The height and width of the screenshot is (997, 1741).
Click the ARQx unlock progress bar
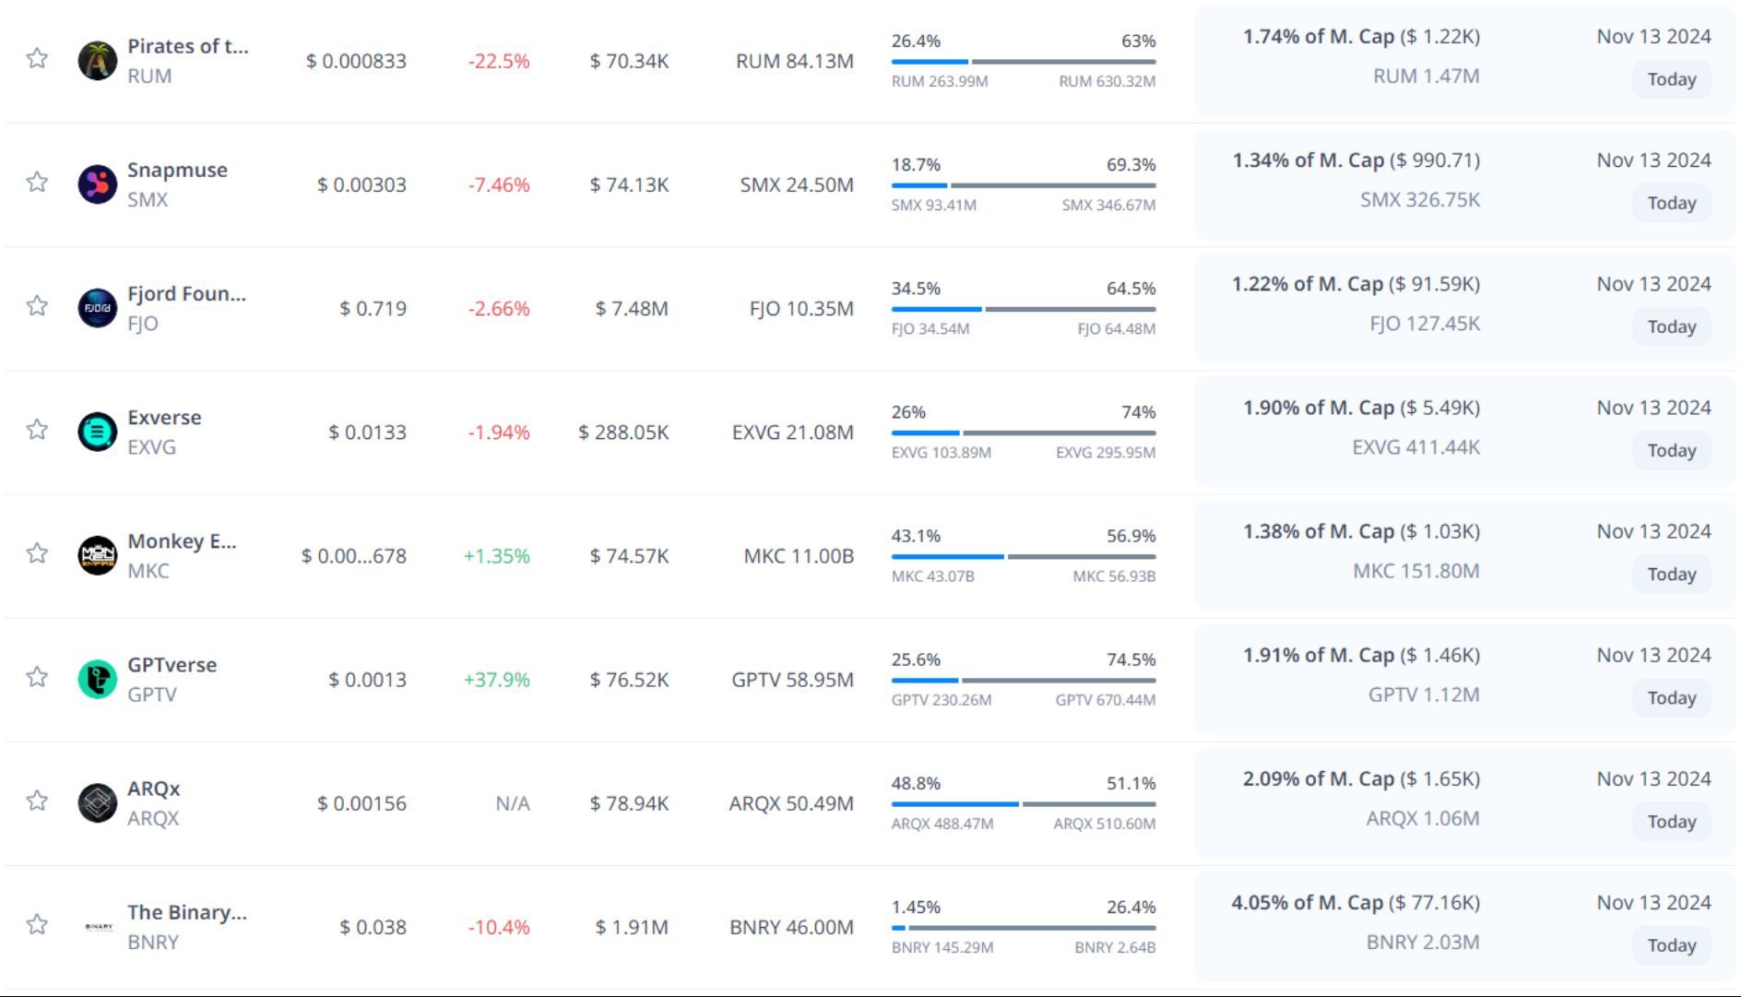(x=1023, y=804)
